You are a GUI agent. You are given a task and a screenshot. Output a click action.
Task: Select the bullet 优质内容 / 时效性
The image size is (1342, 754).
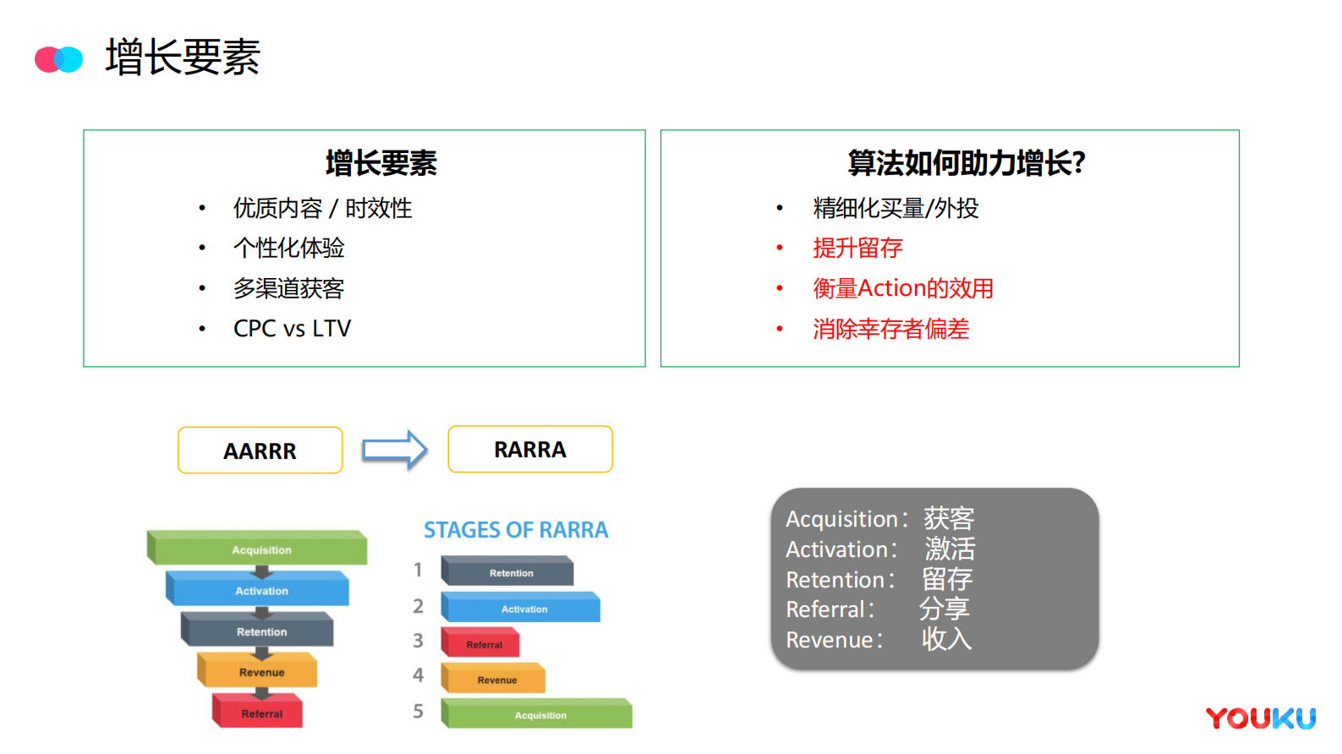coord(322,208)
